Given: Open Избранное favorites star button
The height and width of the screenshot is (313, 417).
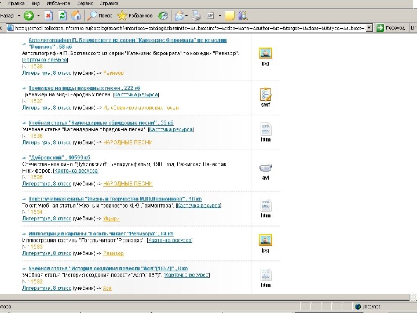Looking at the screenshot, I should pos(135,16).
